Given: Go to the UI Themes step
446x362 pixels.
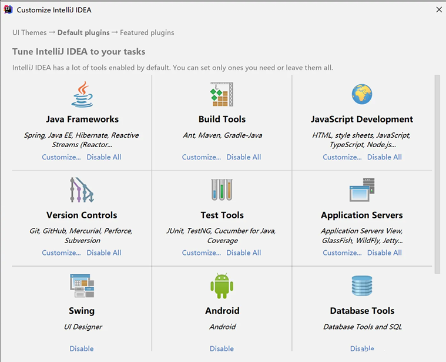Looking at the screenshot, I should click(x=29, y=32).
